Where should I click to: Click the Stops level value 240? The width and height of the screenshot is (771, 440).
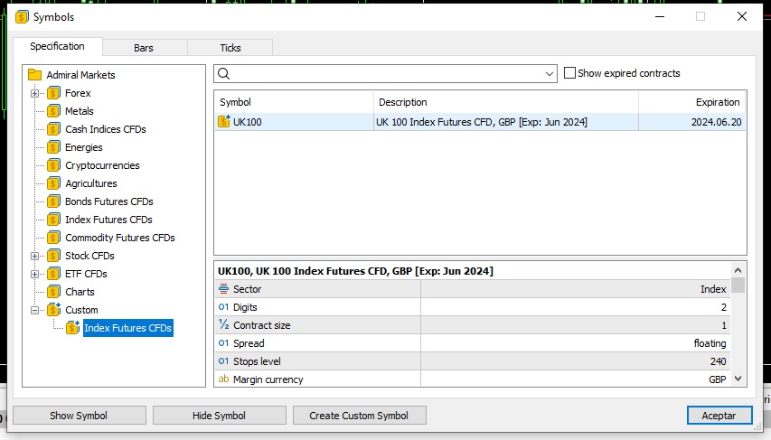(x=718, y=361)
